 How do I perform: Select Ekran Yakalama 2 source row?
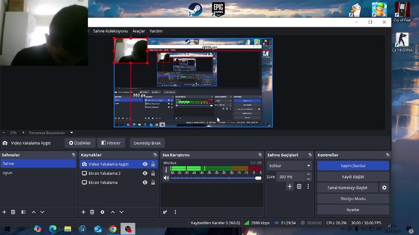coord(118,173)
